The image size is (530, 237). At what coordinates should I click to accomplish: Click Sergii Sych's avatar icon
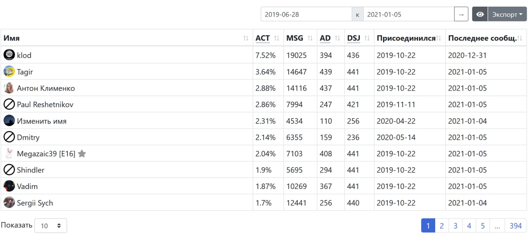click(x=9, y=203)
